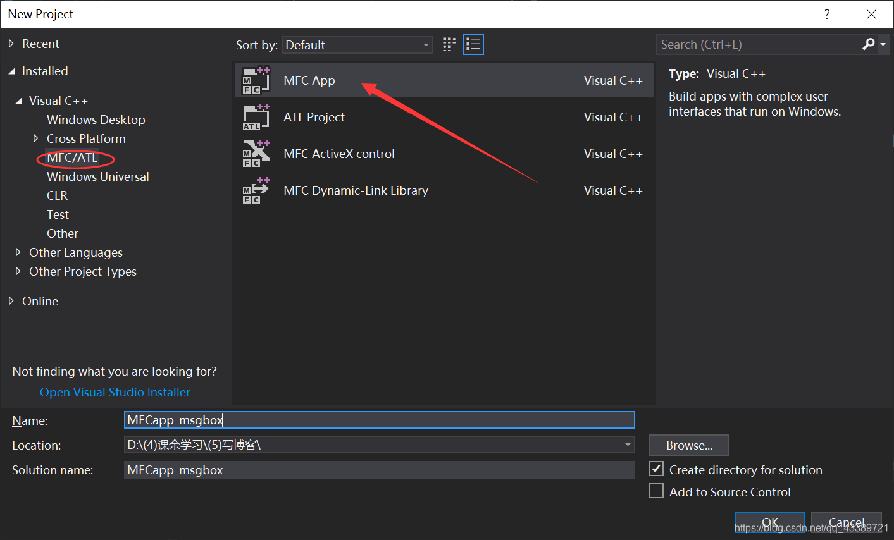Click the OK button
Image resolution: width=894 pixels, height=540 pixels.
(x=770, y=522)
